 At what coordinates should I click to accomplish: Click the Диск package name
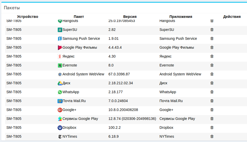[x=66, y=83]
